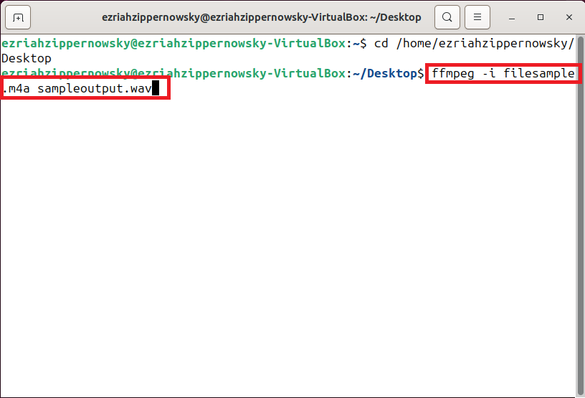The width and height of the screenshot is (585, 398).
Task: Maximize the terminal window
Action: tap(541, 17)
